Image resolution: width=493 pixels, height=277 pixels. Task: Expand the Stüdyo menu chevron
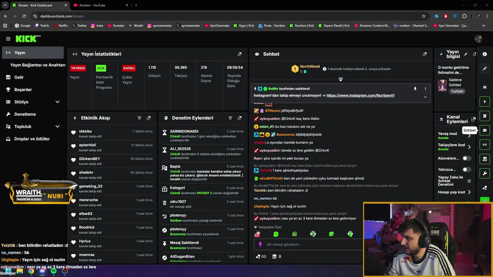(57, 102)
